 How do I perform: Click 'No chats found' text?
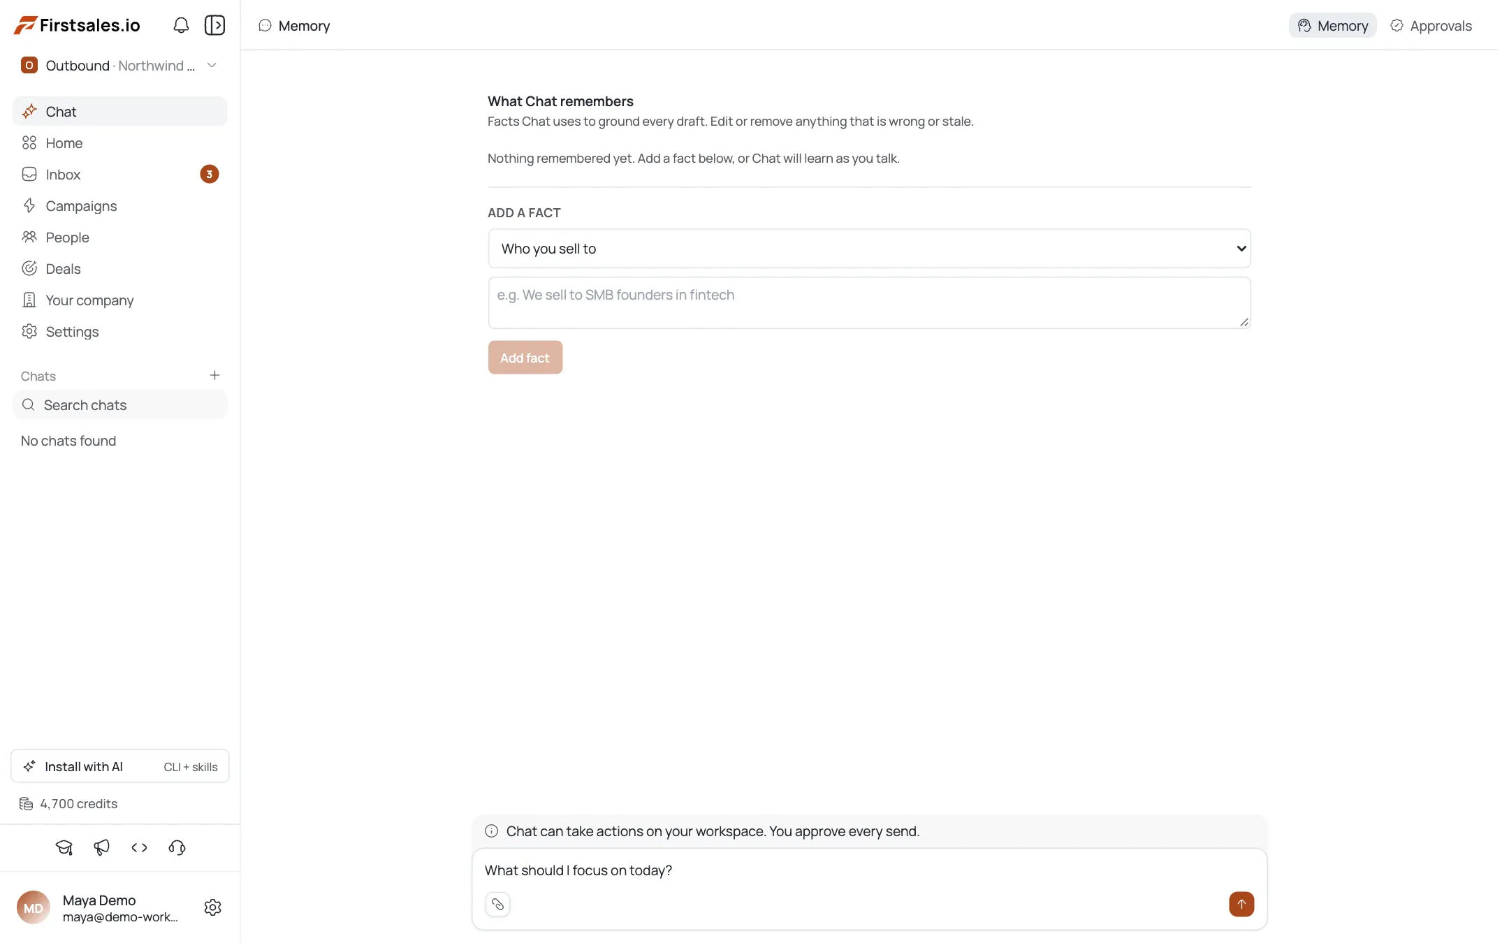coord(68,441)
